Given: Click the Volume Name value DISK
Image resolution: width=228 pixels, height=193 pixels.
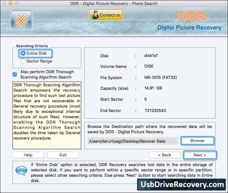Looking at the screenshot, I should (x=149, y=66).
